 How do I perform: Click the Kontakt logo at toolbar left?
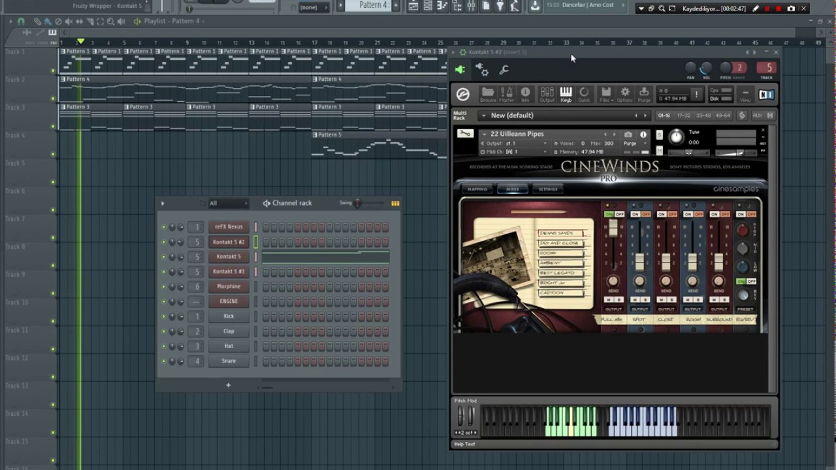click(463, 95)
